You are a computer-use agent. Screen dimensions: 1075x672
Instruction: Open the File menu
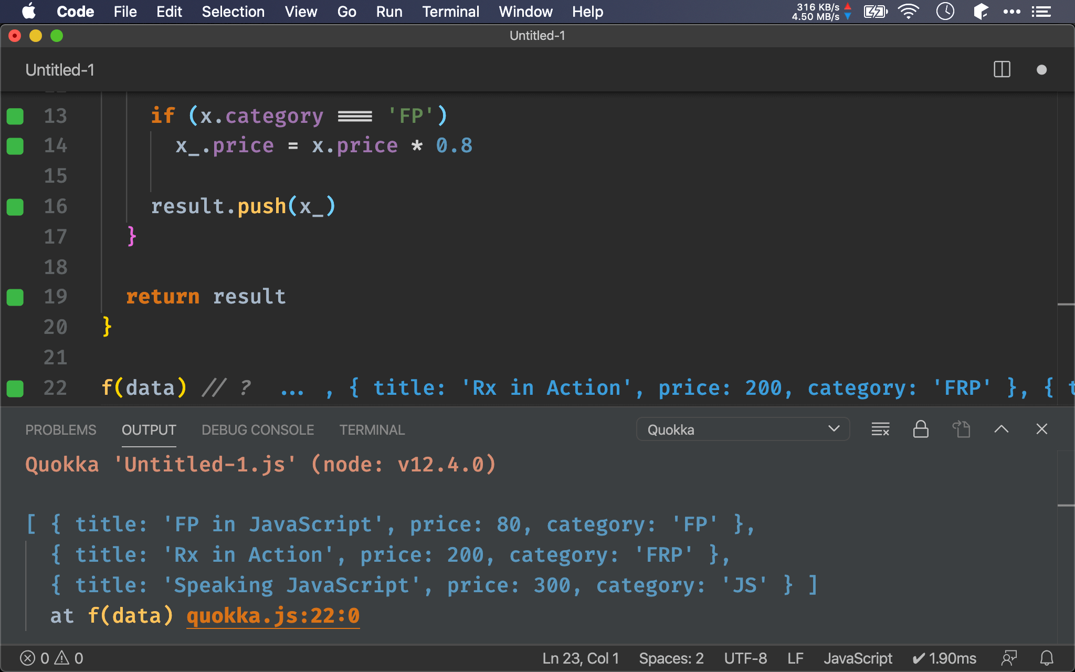125,12
